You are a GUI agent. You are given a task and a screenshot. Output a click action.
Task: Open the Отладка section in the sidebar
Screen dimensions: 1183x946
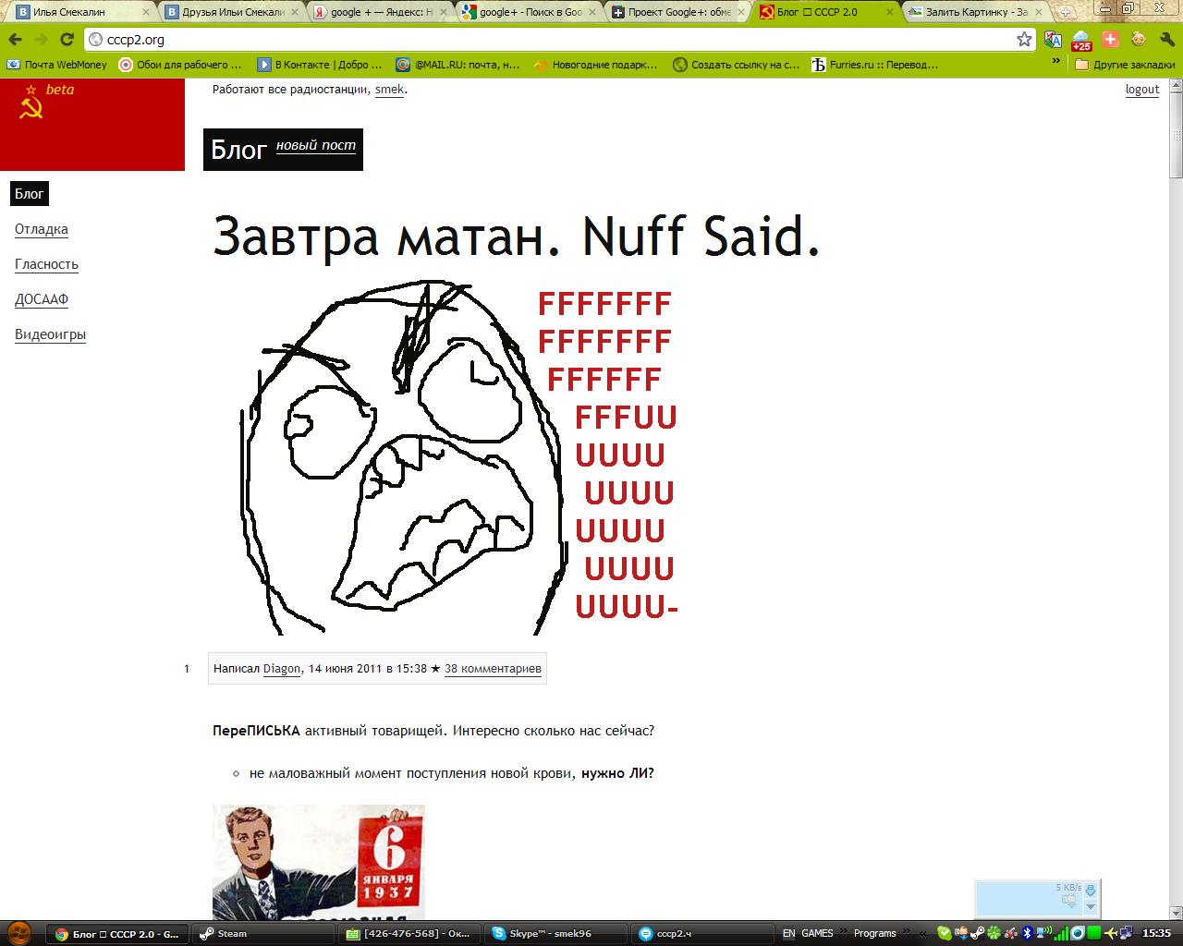(42, 229)
